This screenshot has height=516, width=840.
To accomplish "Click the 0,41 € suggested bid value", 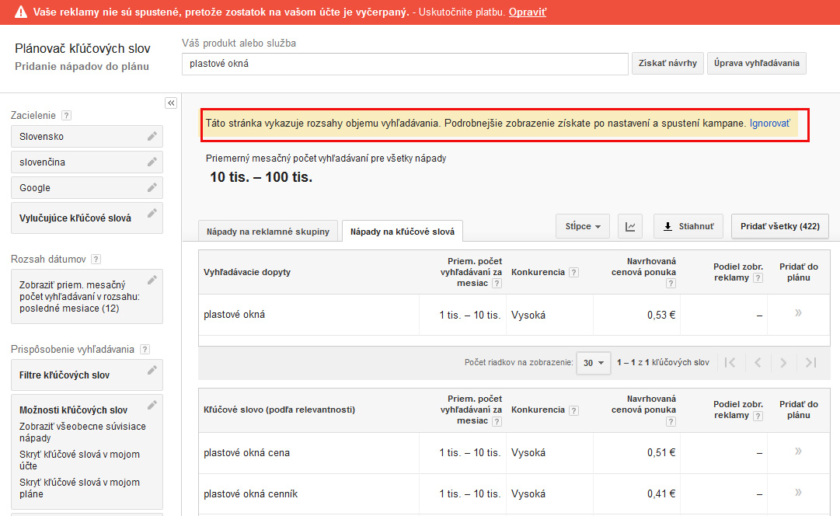I will point(661,494).
